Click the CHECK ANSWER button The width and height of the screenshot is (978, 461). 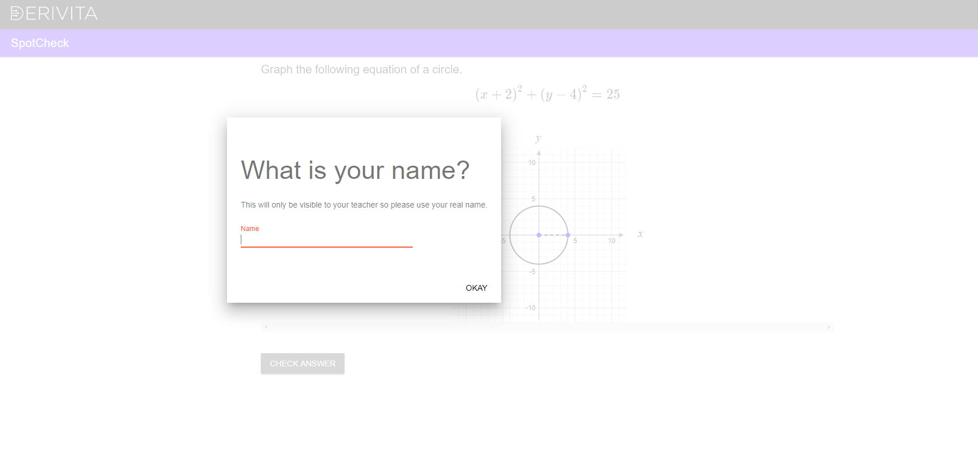[x=302, y=364]
